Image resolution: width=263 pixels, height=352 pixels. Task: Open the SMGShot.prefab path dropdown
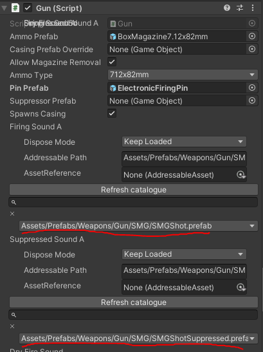pyautogui.click(x=138, y=226)
